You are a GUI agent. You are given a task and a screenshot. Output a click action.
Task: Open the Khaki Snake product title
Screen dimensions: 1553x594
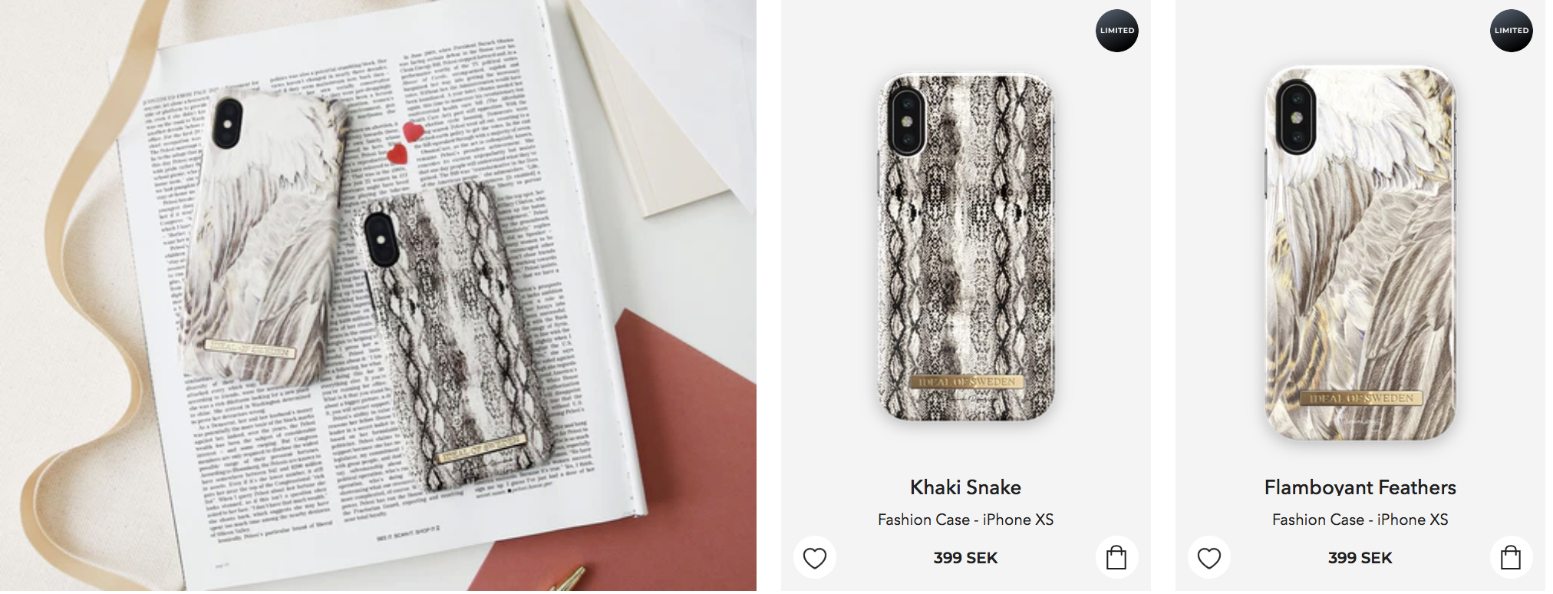tap(965, 487)
